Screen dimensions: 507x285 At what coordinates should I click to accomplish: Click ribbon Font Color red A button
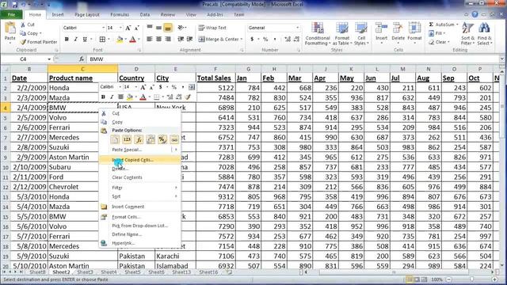tap(132, 40)
